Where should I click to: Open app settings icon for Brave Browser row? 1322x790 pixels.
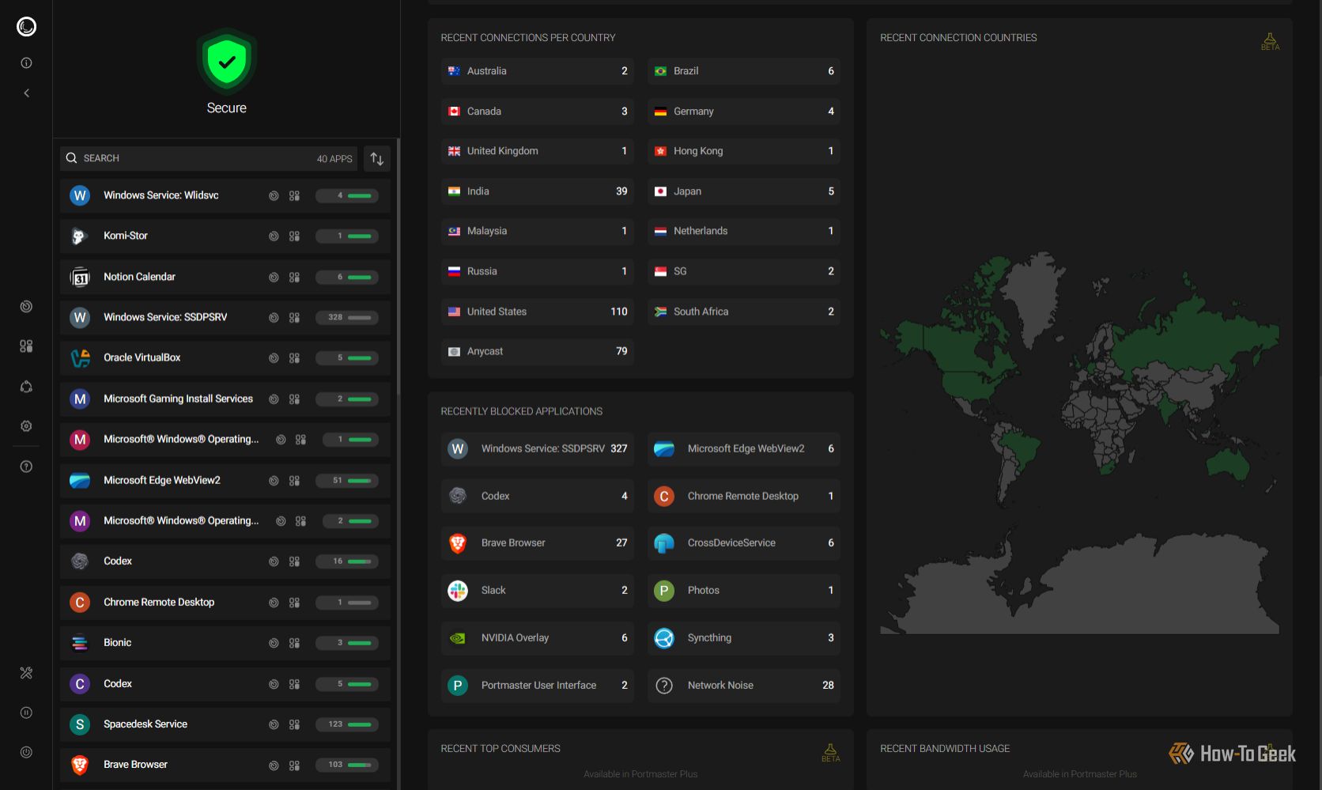tap(294, 765)
